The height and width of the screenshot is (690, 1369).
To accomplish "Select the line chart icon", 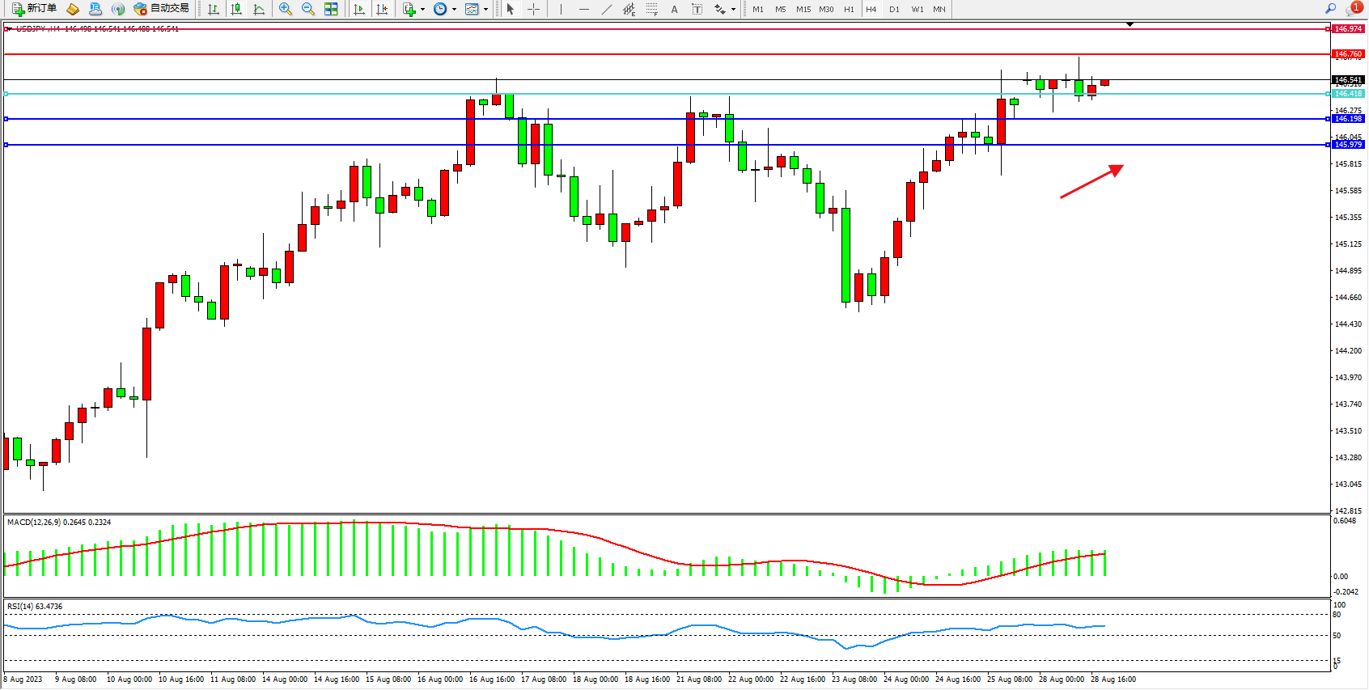I will tap(259, 9).
